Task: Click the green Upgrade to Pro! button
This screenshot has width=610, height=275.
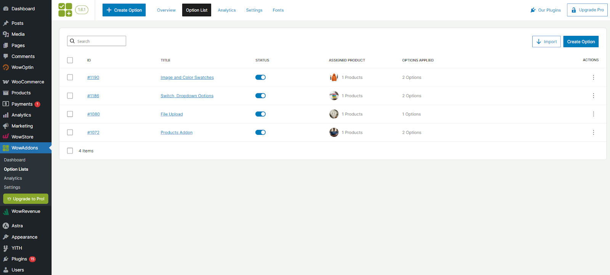Action: pyautogui.click(x=26, y=199)
